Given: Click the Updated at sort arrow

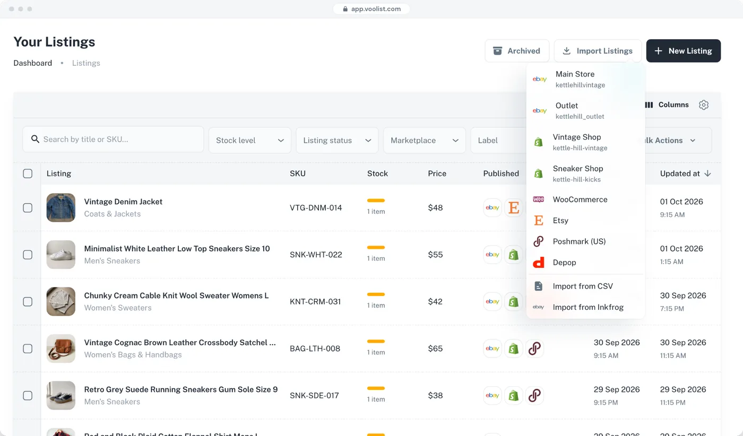Looking at the screenshot, I should point(707,173).
